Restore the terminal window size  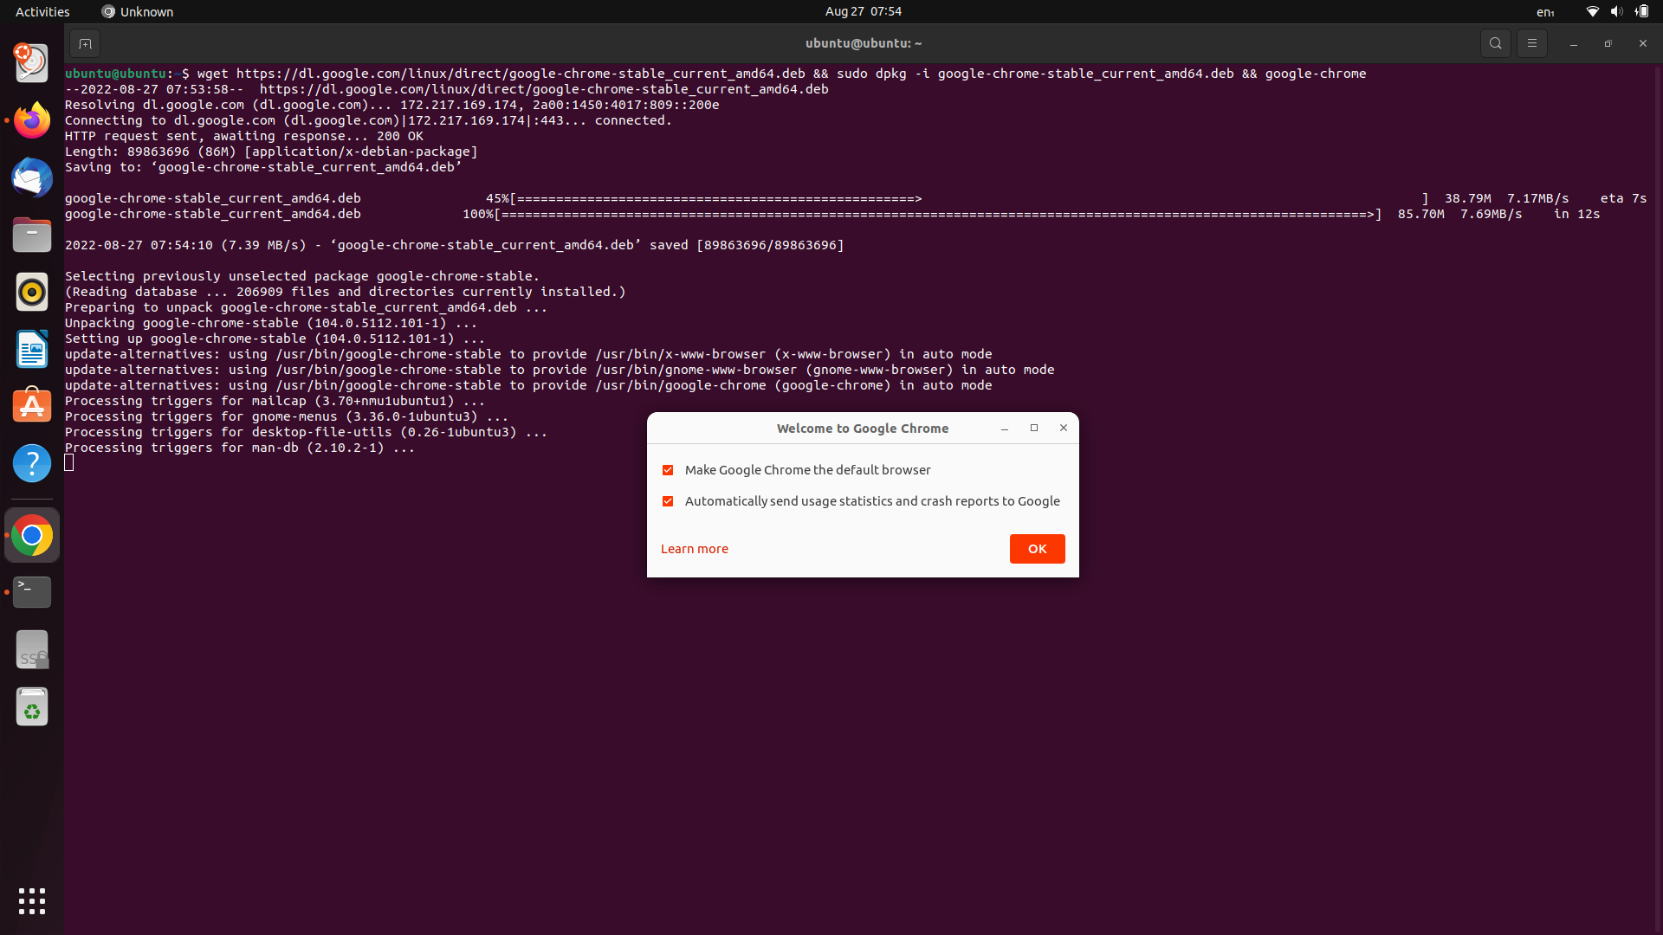1608,43
